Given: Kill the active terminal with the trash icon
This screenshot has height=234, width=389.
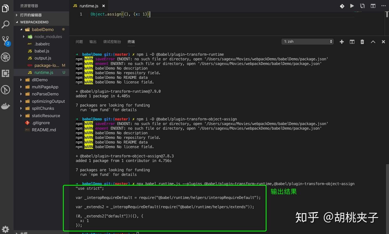Looking at the screenshot, I should (x=362, y=42).
